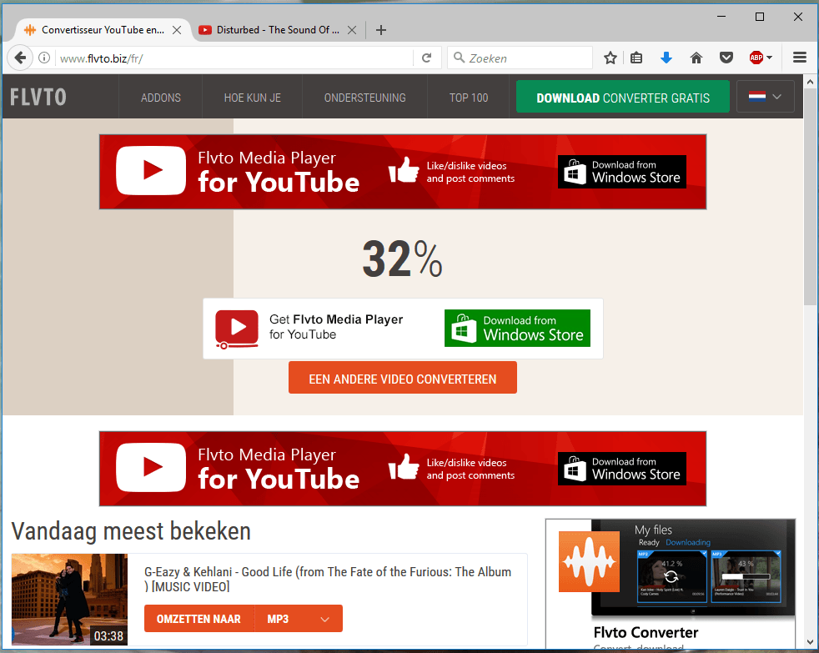The height and width of the screenshot is (653, 819).
Task: Click the Adblock Plus ABP icon
Action: [756, 58]
